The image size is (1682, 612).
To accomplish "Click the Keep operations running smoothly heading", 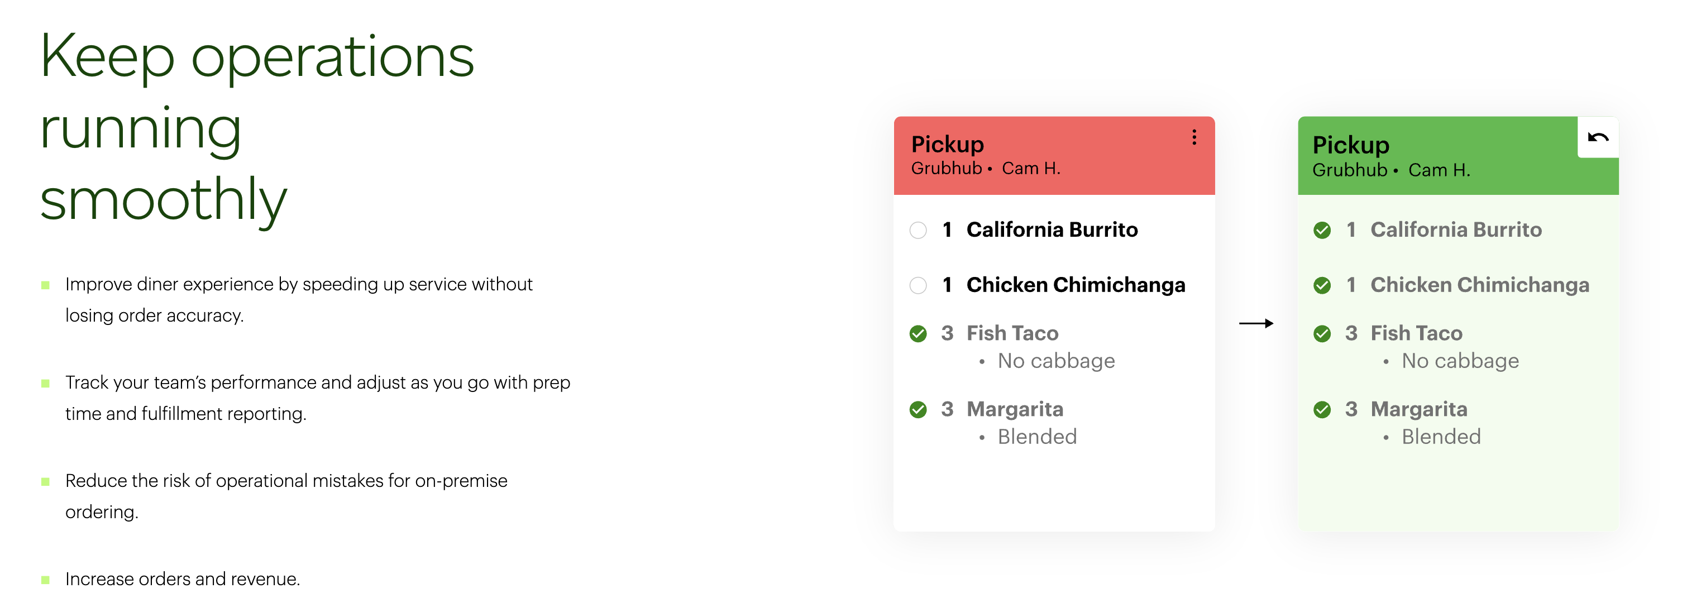I will [x=257, y=128].
